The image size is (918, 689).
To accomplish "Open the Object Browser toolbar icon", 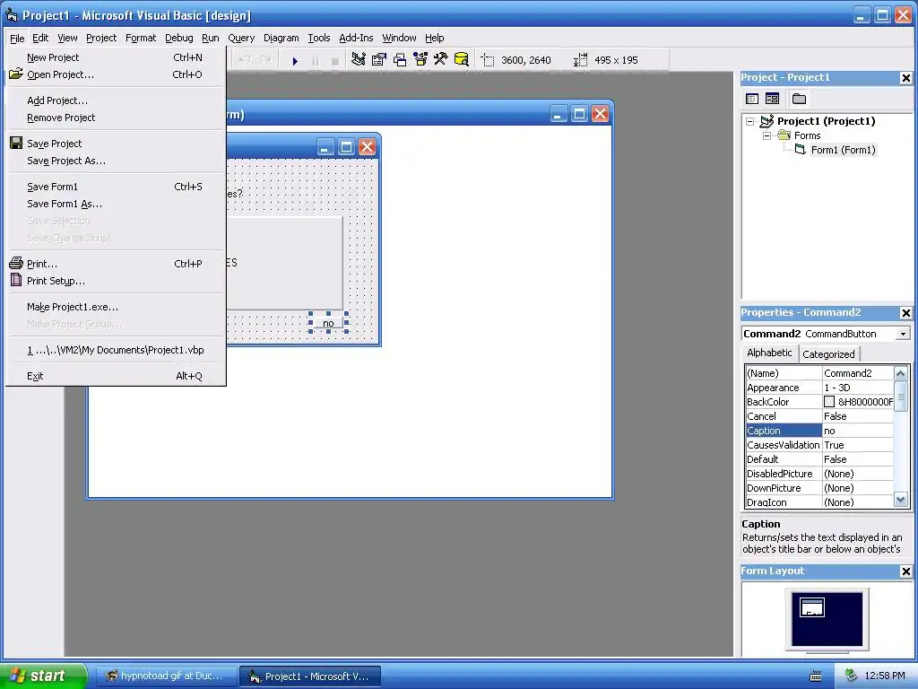I will click(420, 60).
